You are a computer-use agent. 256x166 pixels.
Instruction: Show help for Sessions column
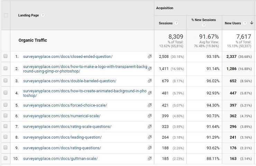point(176,23)
